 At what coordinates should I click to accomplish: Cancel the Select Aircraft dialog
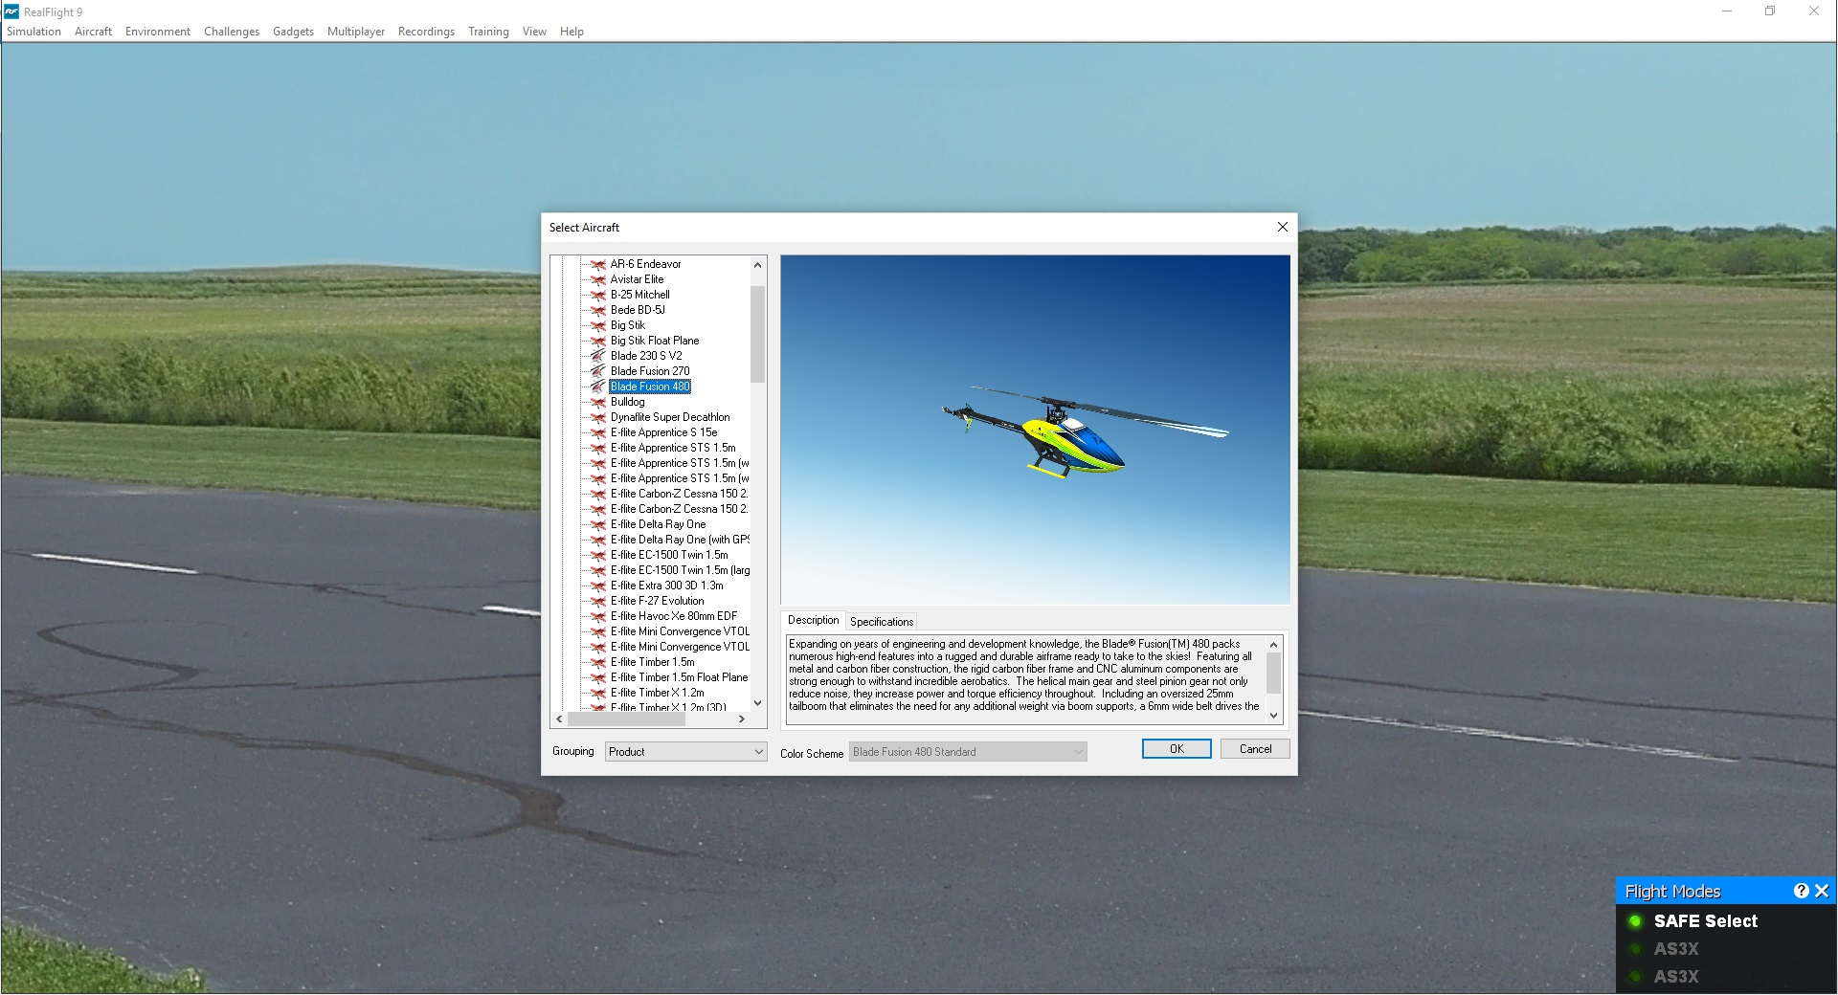(1255, 748)
